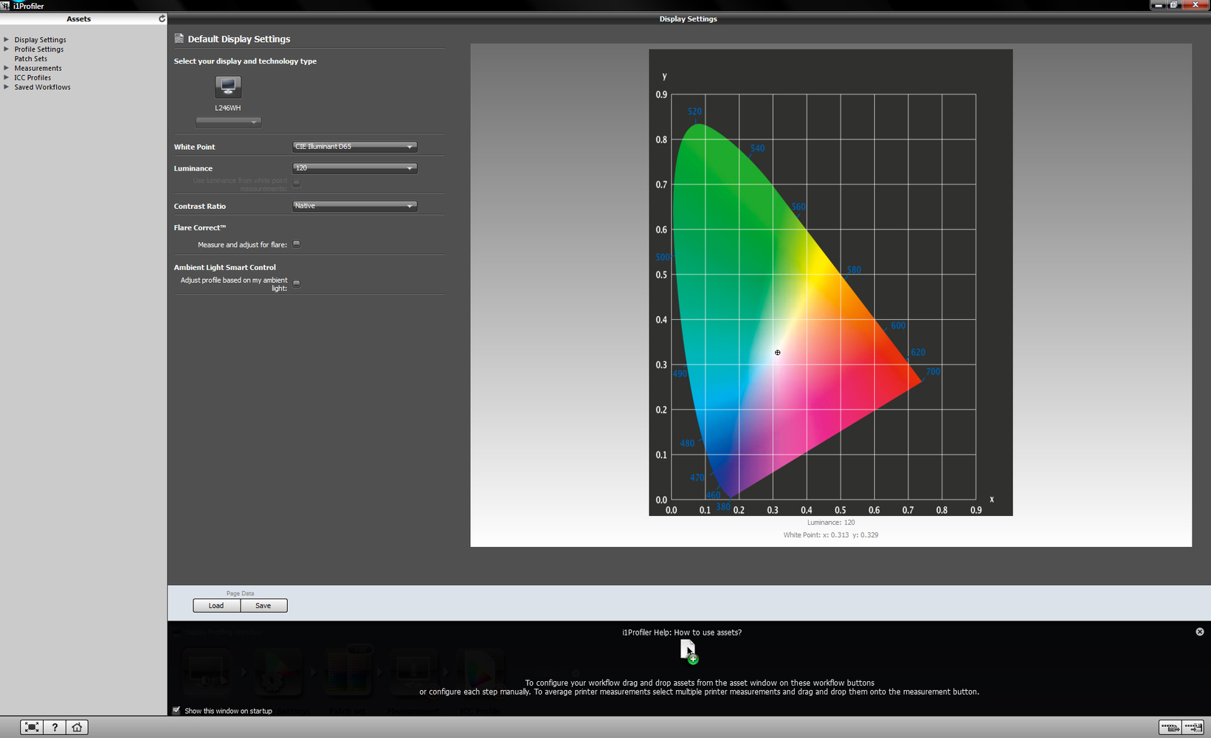
Task: Open the Contrast Ratio dropdown
Action: pyautogui.click(x=355, y=206)
